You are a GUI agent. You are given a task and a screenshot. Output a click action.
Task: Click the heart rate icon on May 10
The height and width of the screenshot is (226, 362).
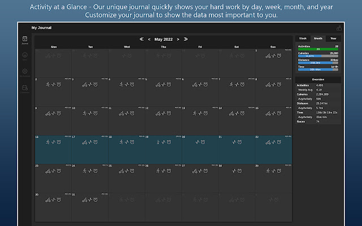tap(90, 114)
